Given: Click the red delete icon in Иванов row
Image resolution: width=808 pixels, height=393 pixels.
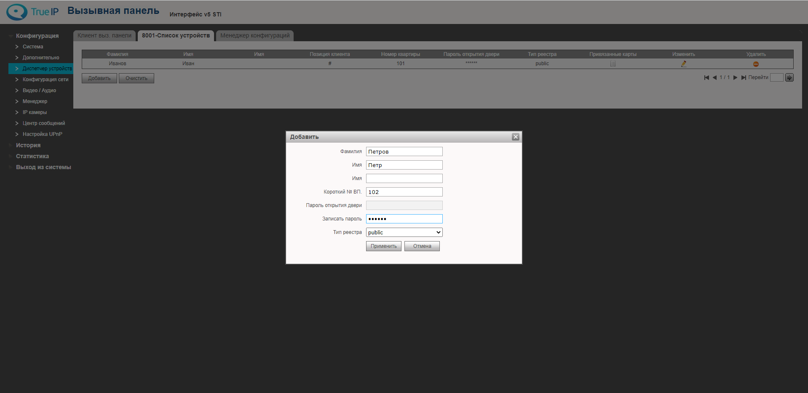Looking at the screenshot, I should click(756, 64).
